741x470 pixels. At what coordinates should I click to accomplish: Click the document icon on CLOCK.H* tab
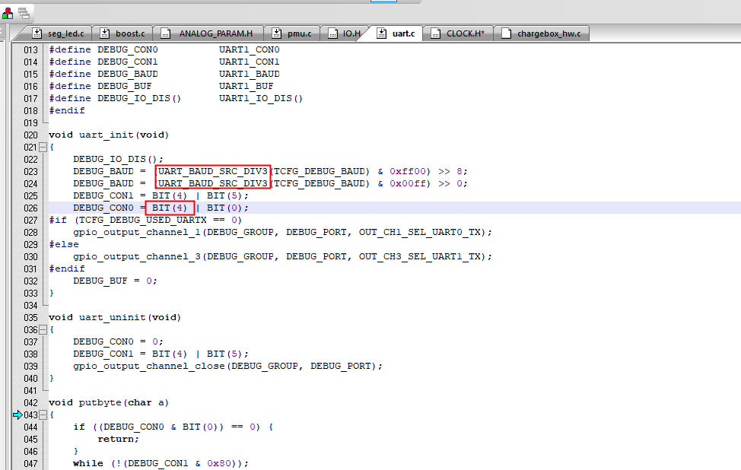[436, 33]
